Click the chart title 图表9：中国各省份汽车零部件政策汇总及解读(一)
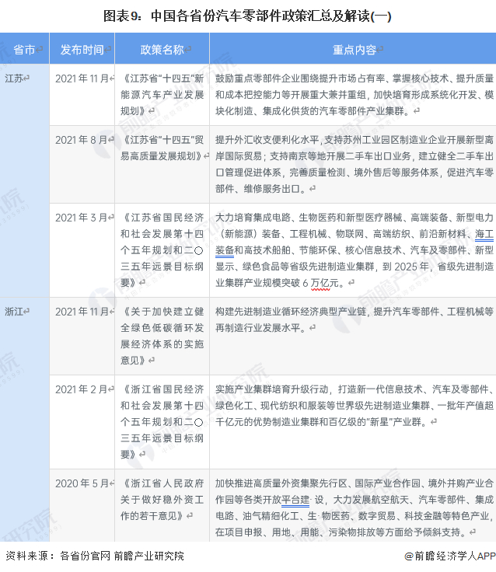The height and width of the screenshot is (572, 496). [247, 16]
